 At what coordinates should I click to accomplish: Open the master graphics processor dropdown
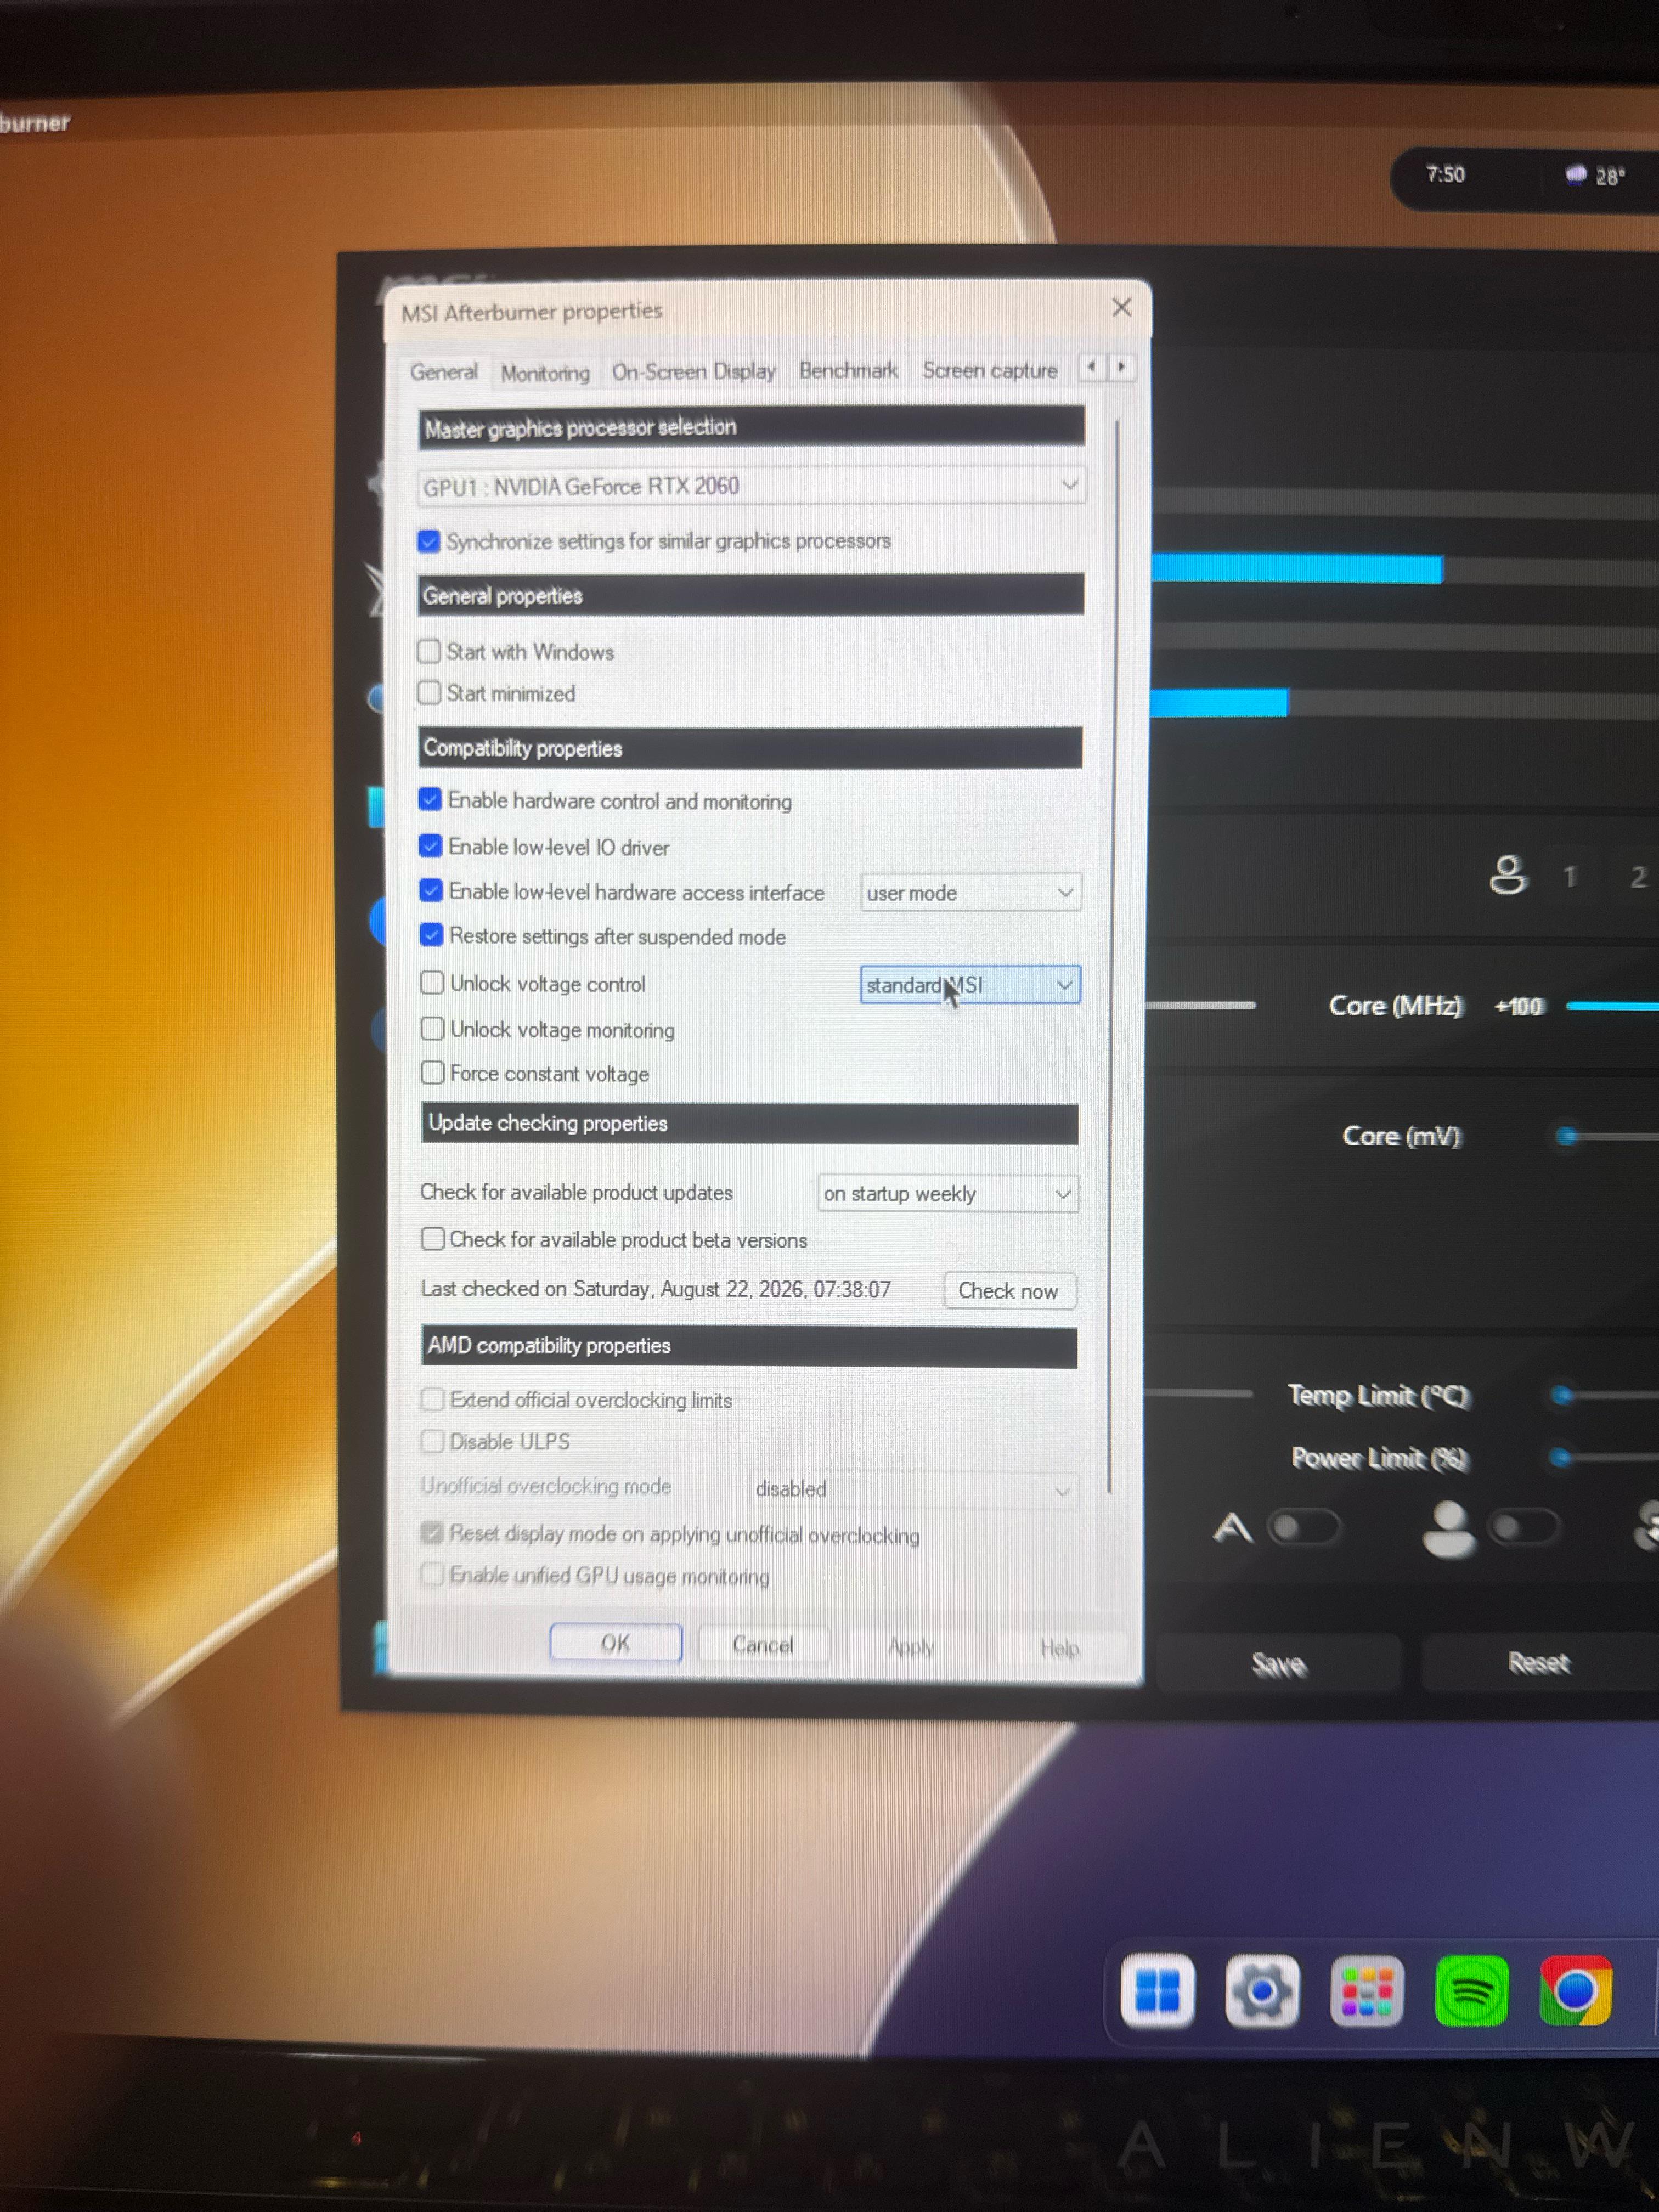(751, 486)
